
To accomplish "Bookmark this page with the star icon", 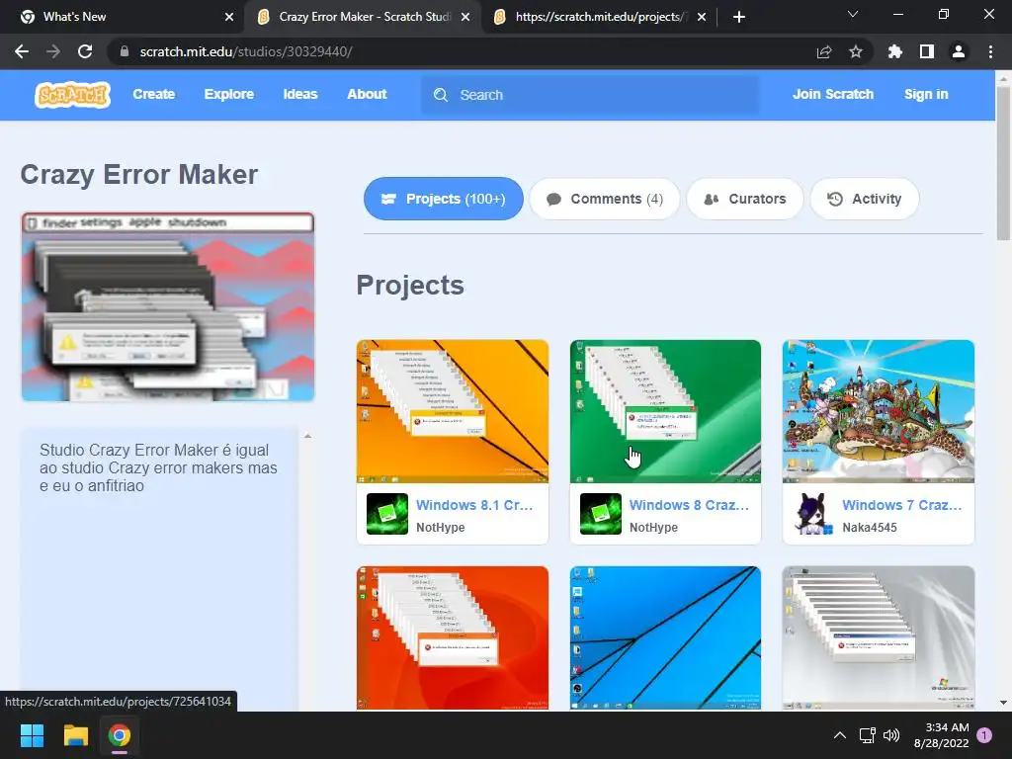I will pyautogui.click(x=856, y=51).
